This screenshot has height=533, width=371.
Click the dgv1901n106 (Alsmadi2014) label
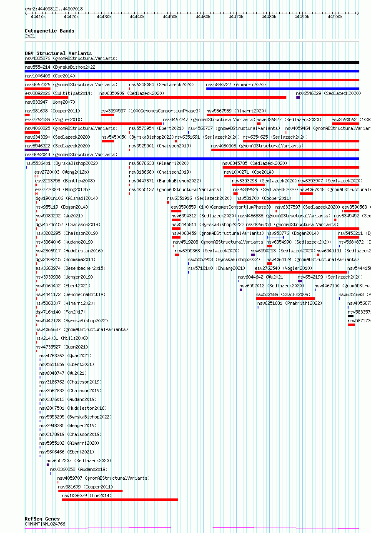pos(67,198)
